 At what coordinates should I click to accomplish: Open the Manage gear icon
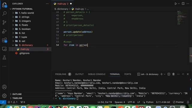click(x=4, y=96)
